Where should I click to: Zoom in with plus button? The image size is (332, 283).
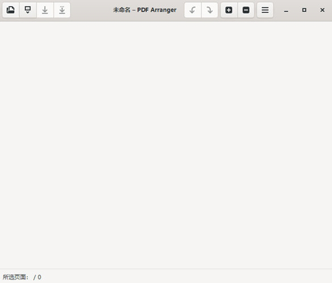pos(229,10)
